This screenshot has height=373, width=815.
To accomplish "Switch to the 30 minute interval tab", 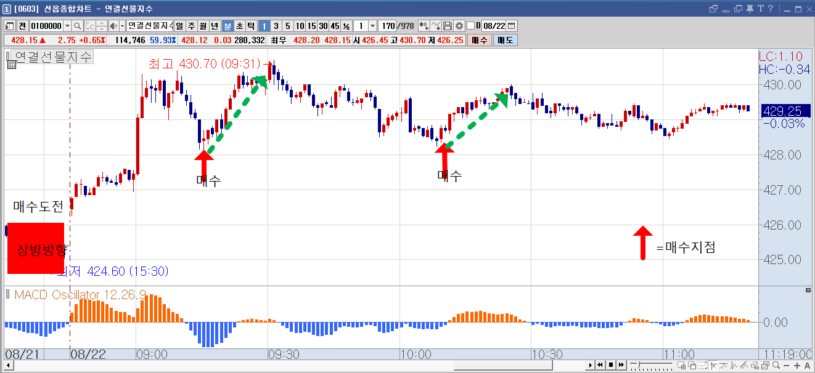I will point(323,26).
